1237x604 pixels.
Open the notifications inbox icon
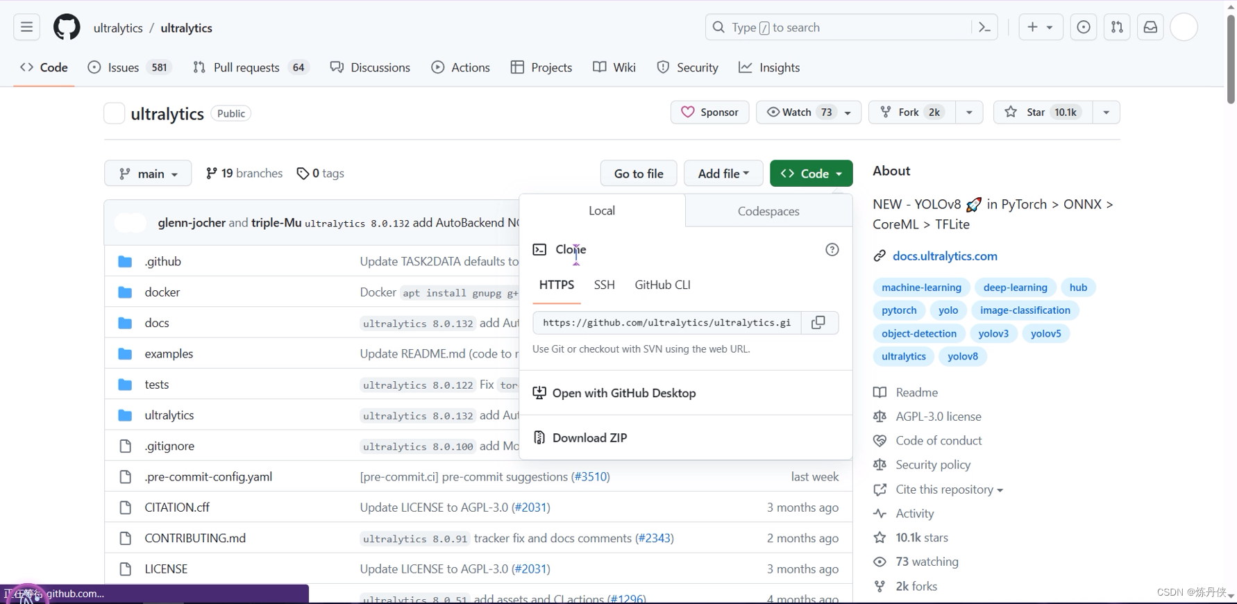point(1150,27)
